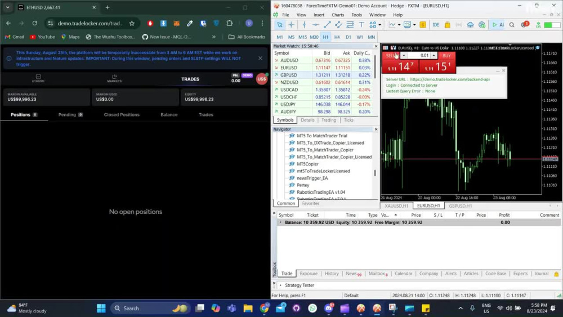Viewport: 563px width, 317px height.
Task: Open Journal tab in Toolbox
Action: point(541,274)
